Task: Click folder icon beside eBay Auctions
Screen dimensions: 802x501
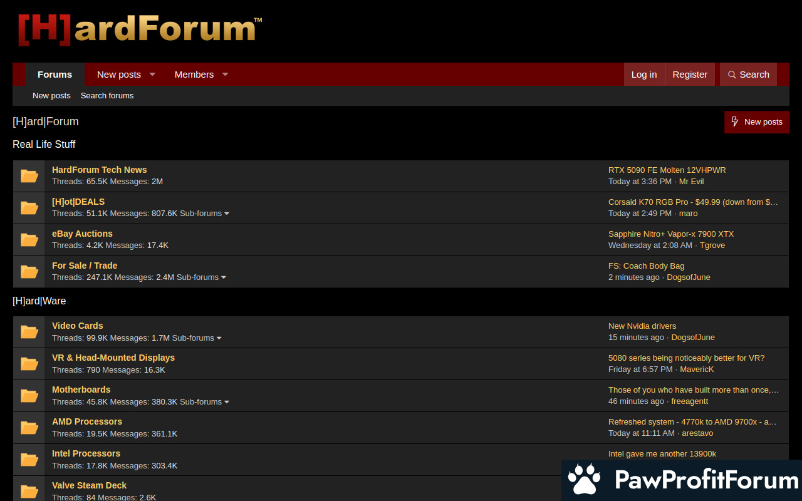Action: click(29, 240)
